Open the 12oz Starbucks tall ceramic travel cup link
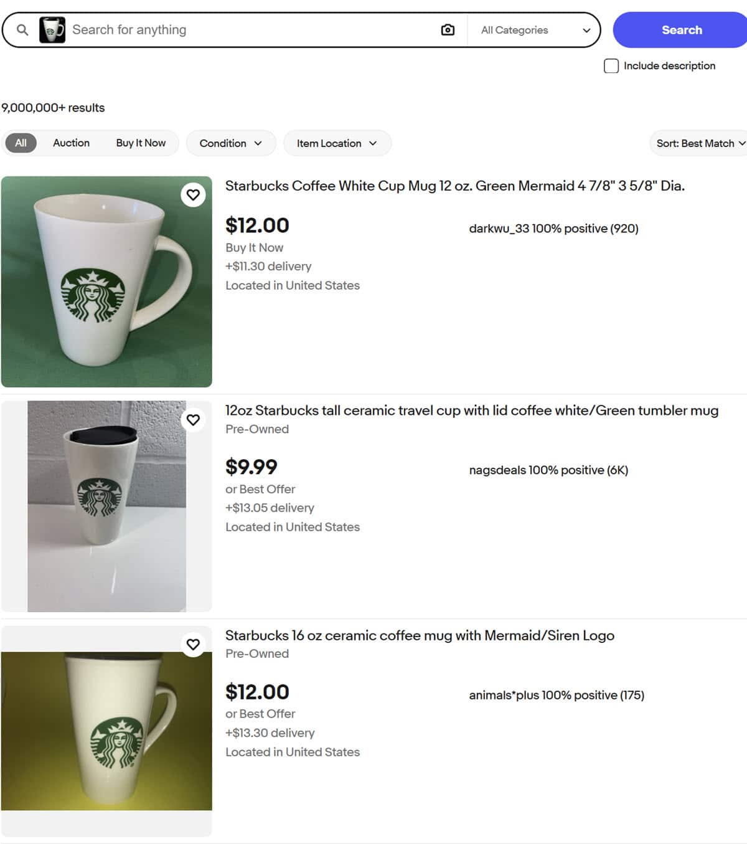The height and width of the screenshot is (844, 747). tap(471, 410)
